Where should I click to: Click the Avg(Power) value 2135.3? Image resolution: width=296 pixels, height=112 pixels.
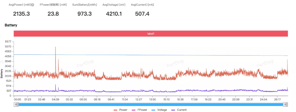[21, 14]
